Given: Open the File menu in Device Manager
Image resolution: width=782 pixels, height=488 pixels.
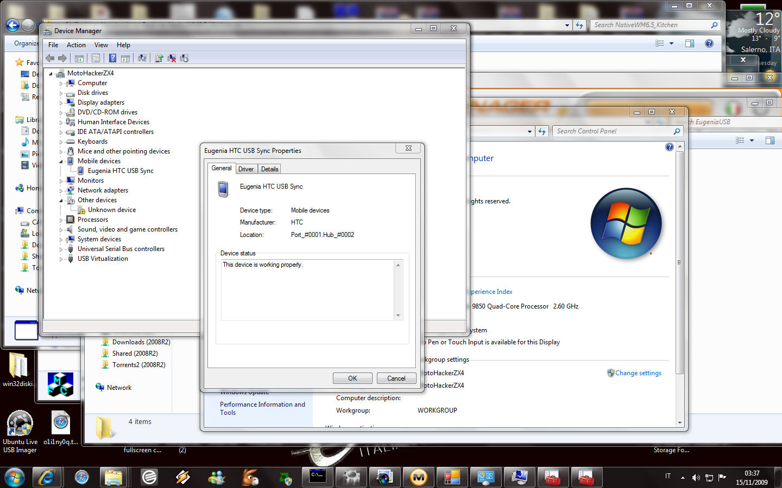Looking at the screenshot, I should coord(53,45).
